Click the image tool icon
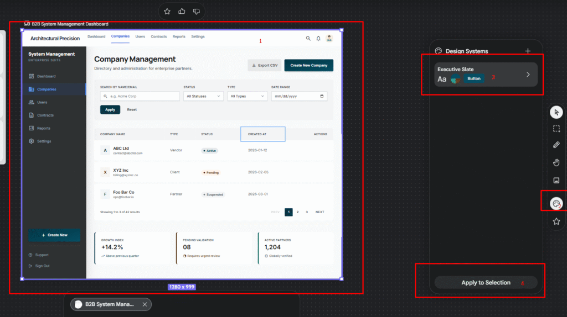The width and height of the screenshot is (567, 317). tap(556, 180)
